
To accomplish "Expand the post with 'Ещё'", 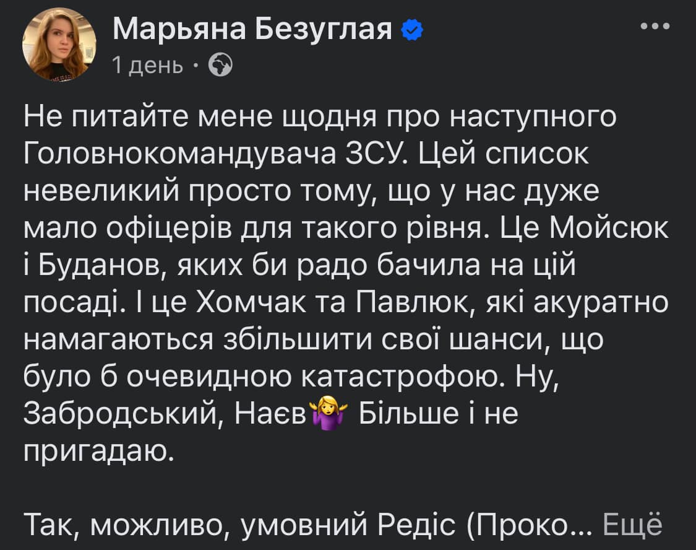I will (632, 525).
